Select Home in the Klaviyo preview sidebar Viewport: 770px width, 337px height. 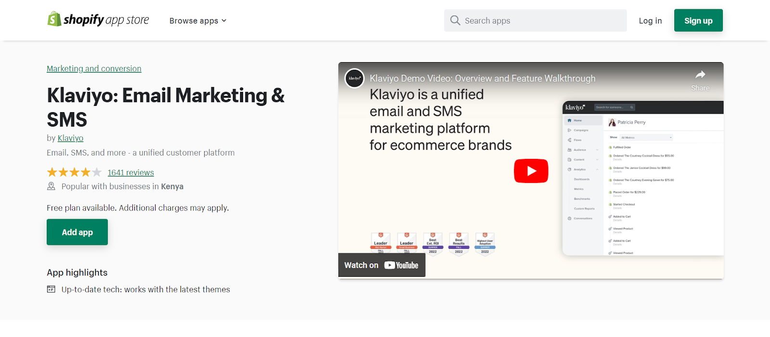583,120
